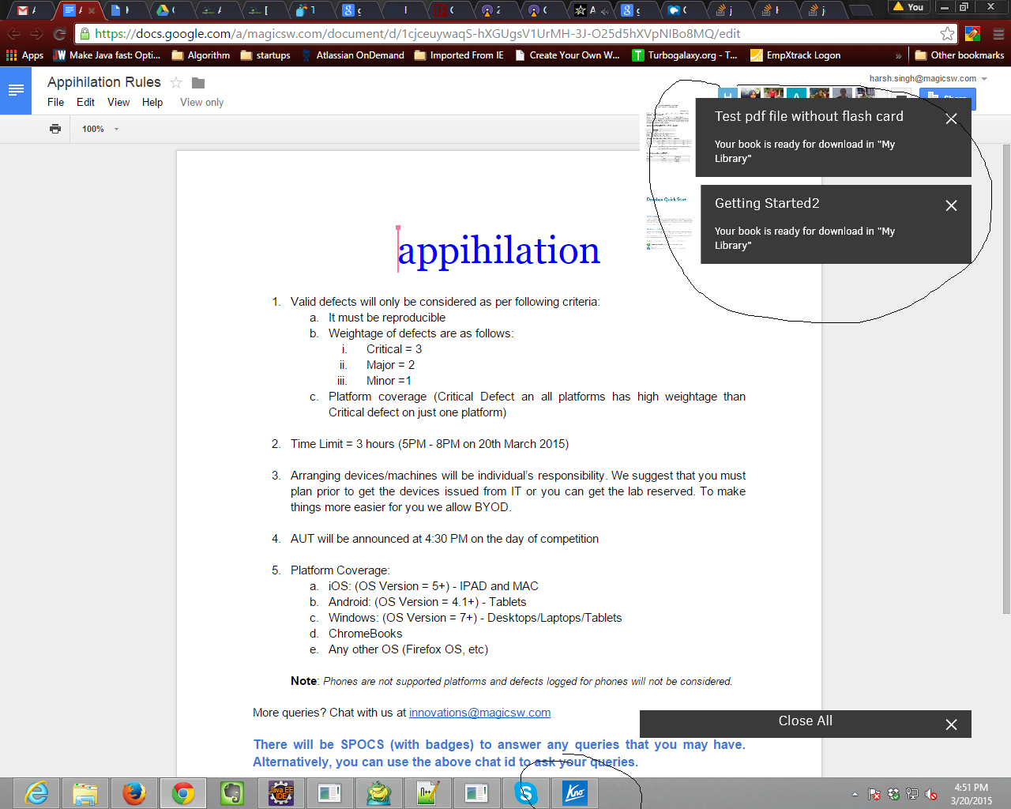The image size is (1011, 809).
Task: Expand harsh.singh account dropdown arrow
Action: [x=984, y=79]
